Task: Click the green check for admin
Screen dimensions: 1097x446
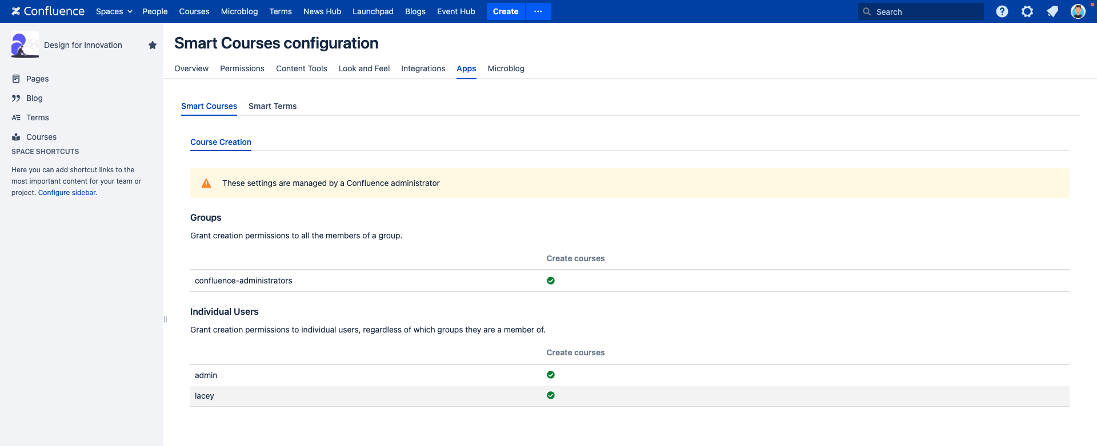Action: (551, 375)
